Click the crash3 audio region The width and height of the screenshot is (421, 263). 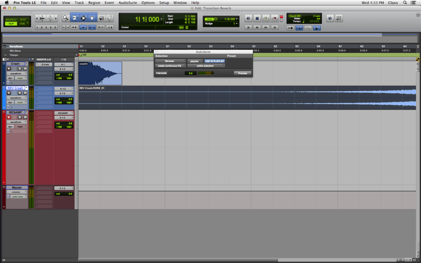(x=100, y=74)
